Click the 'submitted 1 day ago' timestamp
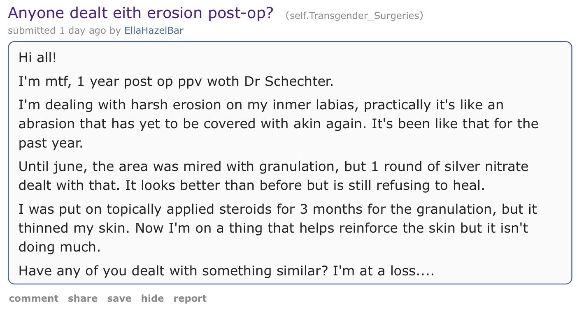This screenshot has height=314, width=577. pyautogui.click(x=57, y=31)
